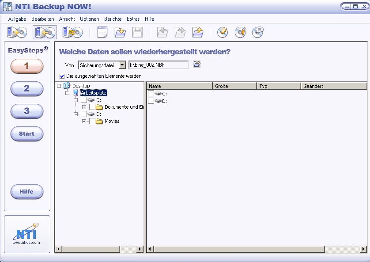The image size is (370, 262).
Task: Check the D: drive box in tree
Action: click(x=84, y=114)
